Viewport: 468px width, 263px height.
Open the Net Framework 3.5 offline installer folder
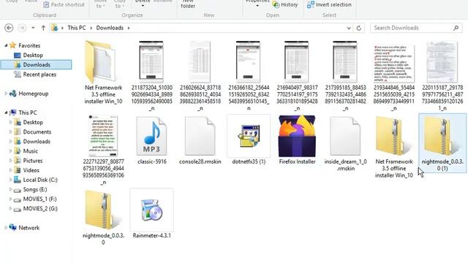pyautogui.click(x=103, y=72)
